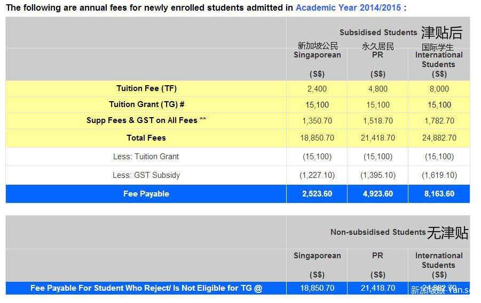Click Singaporean total fees 18,850.70 in yellow row
This screenshot has width=481, height=303.
[317, 138]
